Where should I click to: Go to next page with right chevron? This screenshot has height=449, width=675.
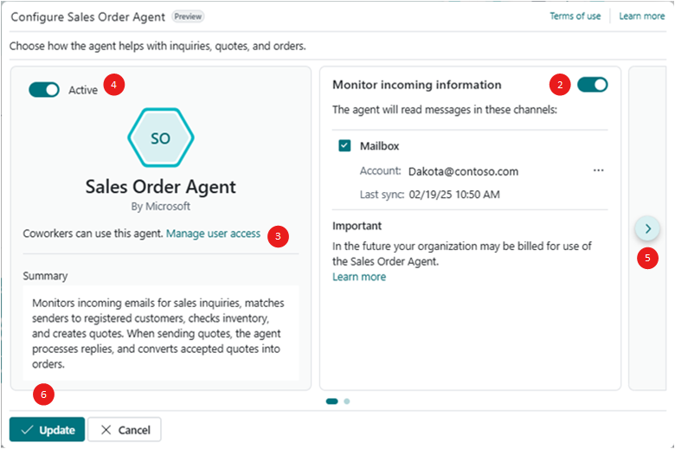pyautogui.click(x=647, y=228)
